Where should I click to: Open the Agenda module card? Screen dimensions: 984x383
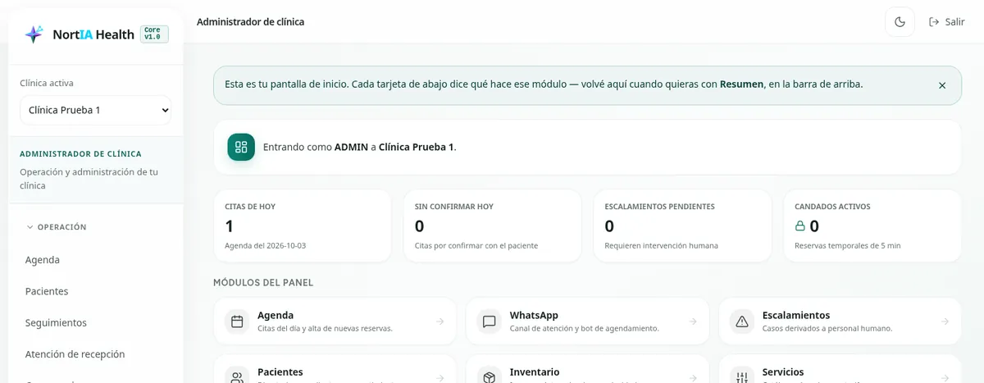pyautogui.click(x=335, y=321)
